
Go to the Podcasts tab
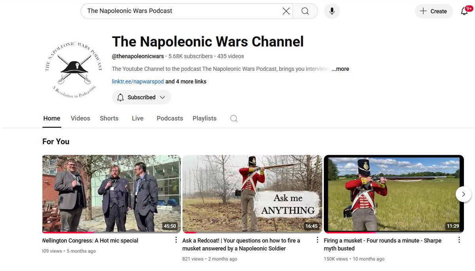click(x=170, y=118)
